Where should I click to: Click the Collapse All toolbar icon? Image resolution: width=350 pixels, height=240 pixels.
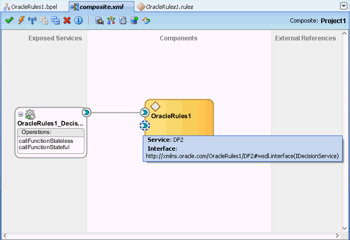[55, 20]
